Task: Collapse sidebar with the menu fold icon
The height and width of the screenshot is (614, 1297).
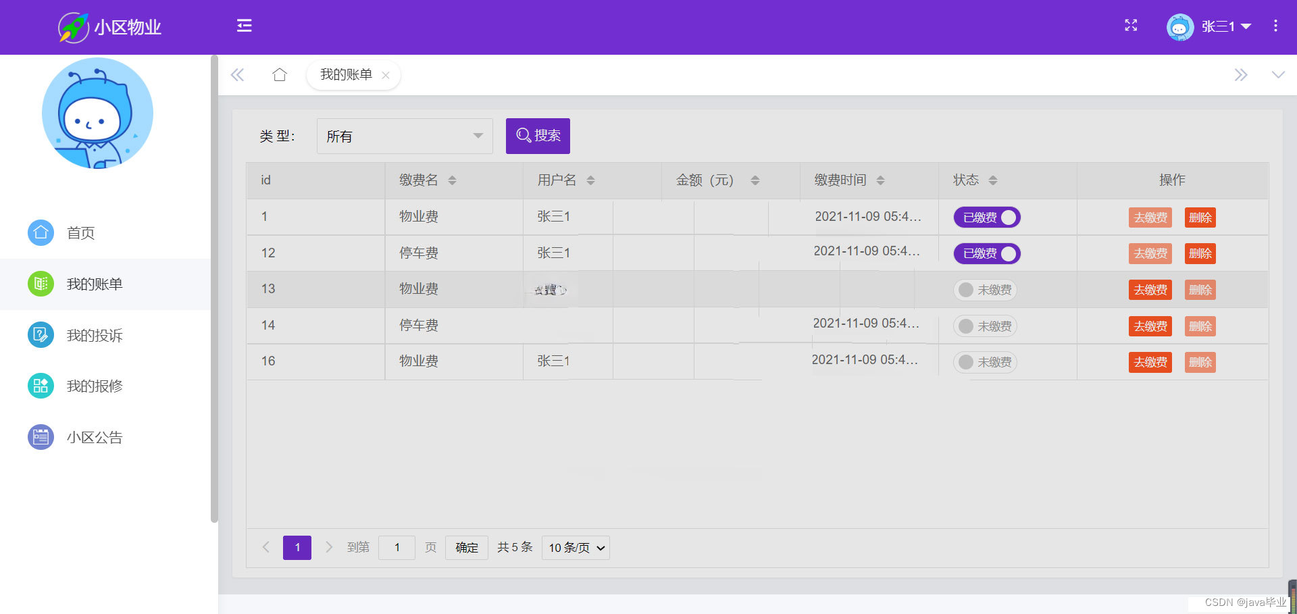Action: [x=244, y=26]
